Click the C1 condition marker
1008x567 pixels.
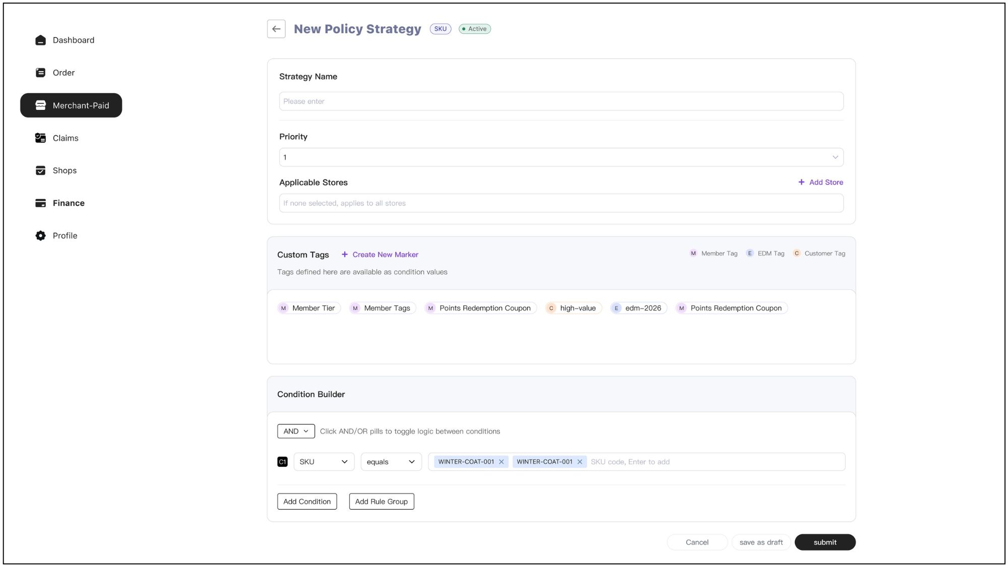[282, 462]
